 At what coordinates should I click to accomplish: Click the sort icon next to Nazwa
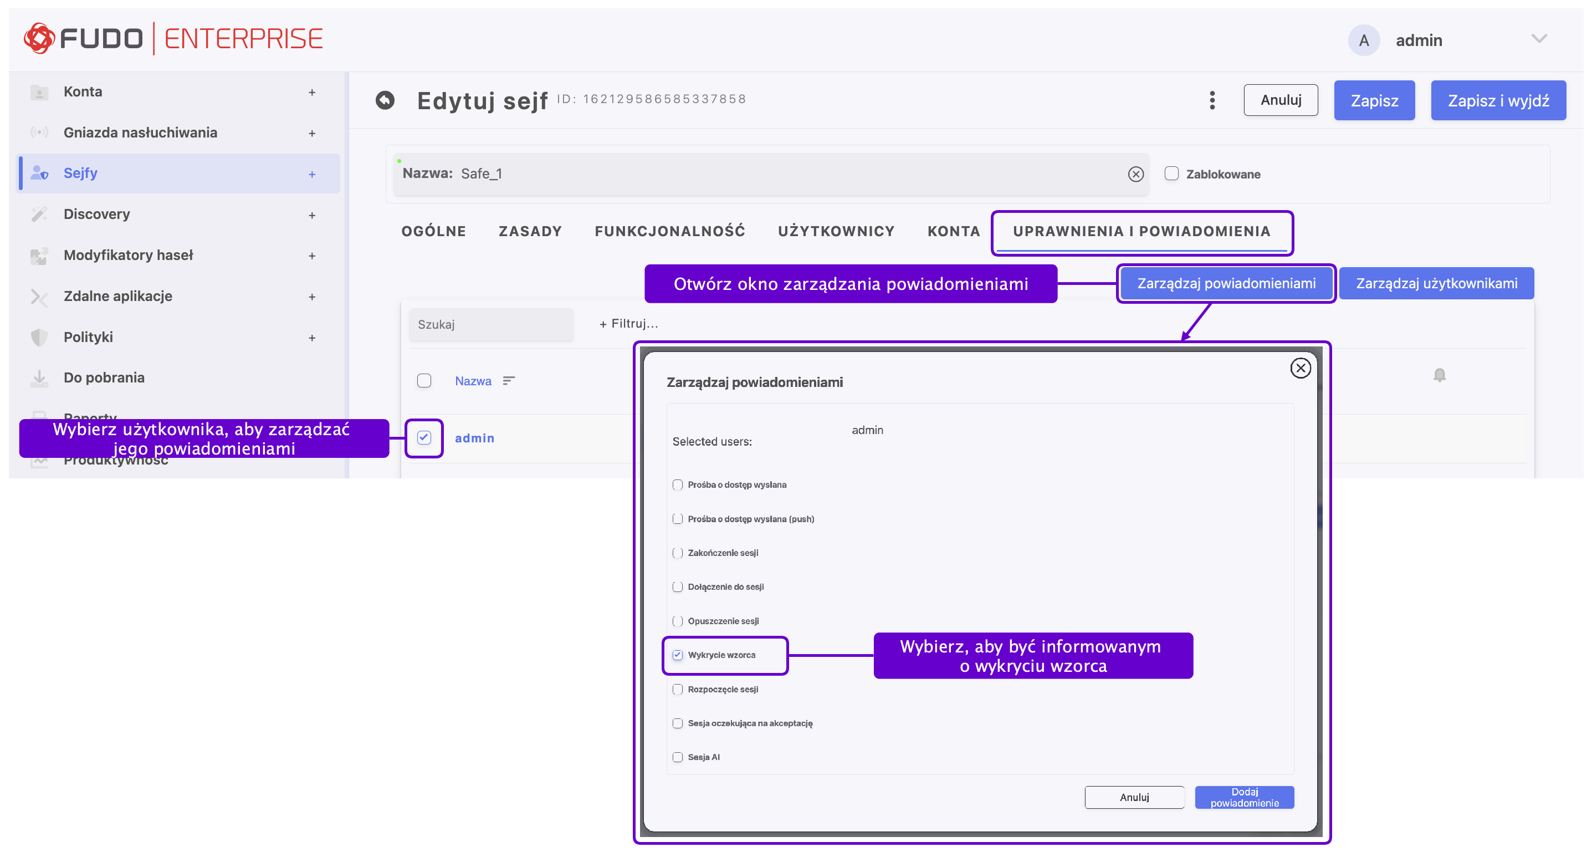coord(509,381)
